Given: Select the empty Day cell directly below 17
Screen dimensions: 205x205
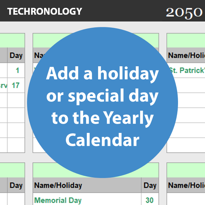Looking at the screenshot, I should [x=16, y=100].
